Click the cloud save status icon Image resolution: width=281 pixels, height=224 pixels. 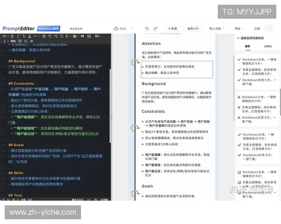pyautogui.click(x=116, y=28)
